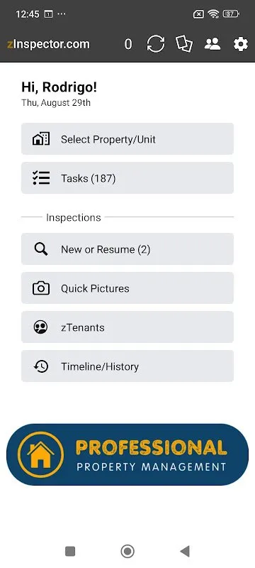Tap the history clock icon

41,366
